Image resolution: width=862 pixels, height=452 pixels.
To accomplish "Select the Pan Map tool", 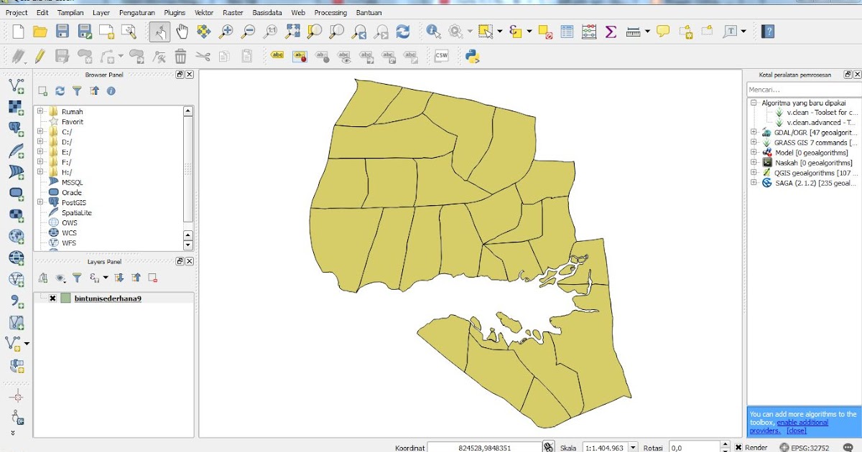I will (182, 32).
